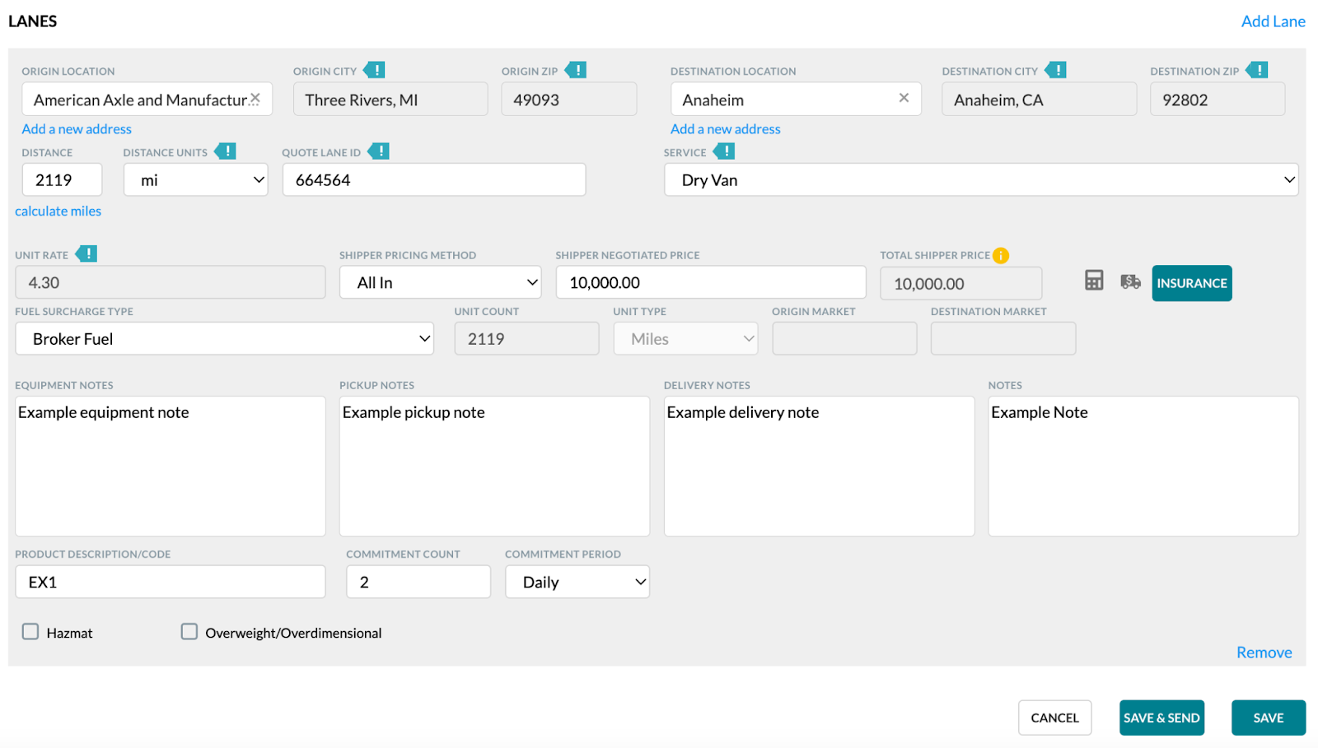Click Add a new address under Origin Location
This screenshot has height=748, width=1318.
pos(77,129)
